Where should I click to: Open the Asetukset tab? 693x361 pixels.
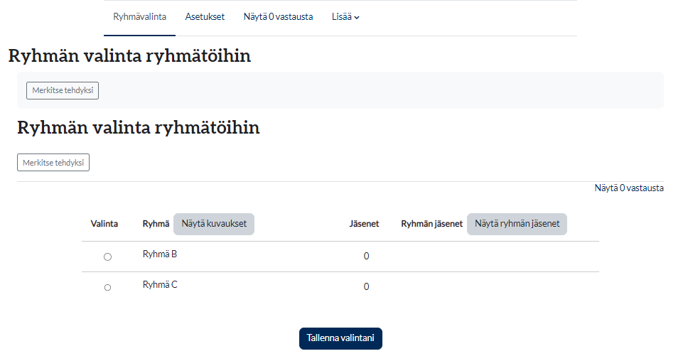pos(205,17)
